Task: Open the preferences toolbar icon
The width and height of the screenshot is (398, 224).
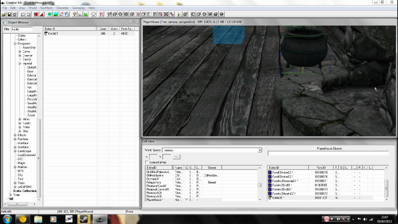Action: (x=15, y=14)
